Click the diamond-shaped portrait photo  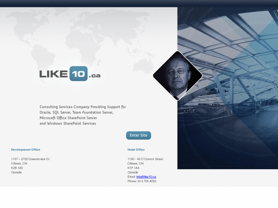click(x=177, y=76)
